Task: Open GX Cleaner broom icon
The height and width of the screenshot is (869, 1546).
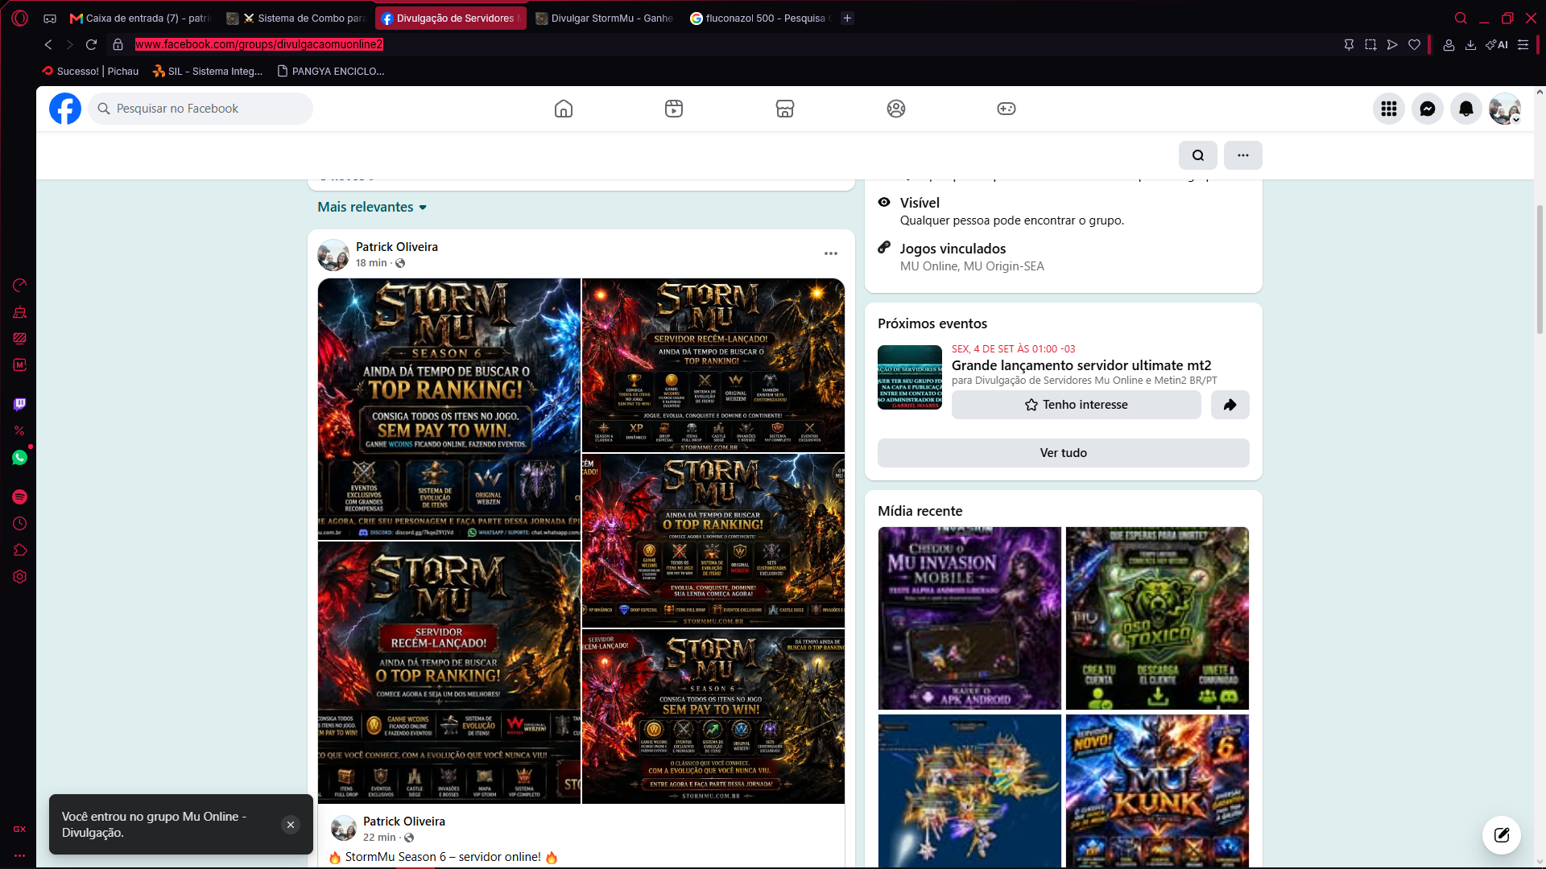Action: pos(20,312)
